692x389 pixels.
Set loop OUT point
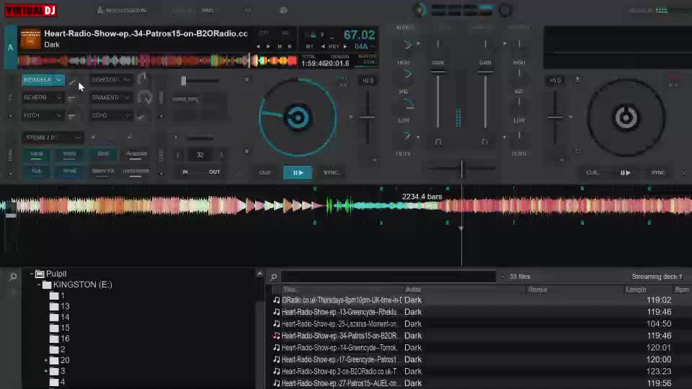[x=215, y=172]
